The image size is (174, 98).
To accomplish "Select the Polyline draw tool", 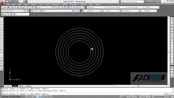I will pos(2,24).
